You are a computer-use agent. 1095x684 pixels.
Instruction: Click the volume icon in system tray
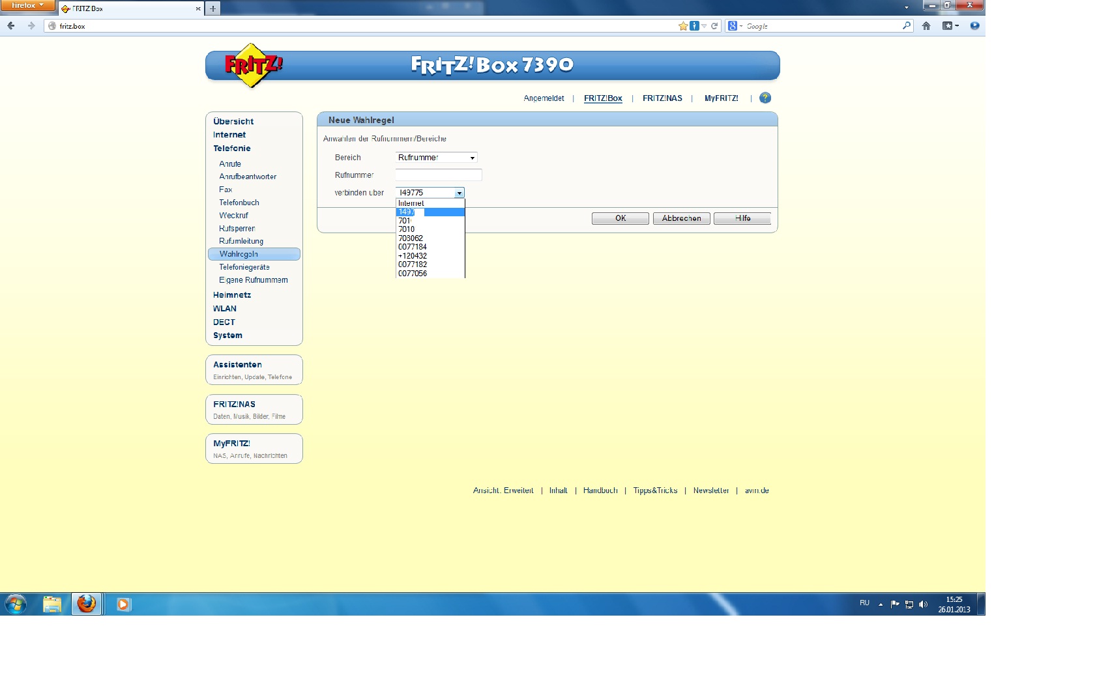point(923,605)
